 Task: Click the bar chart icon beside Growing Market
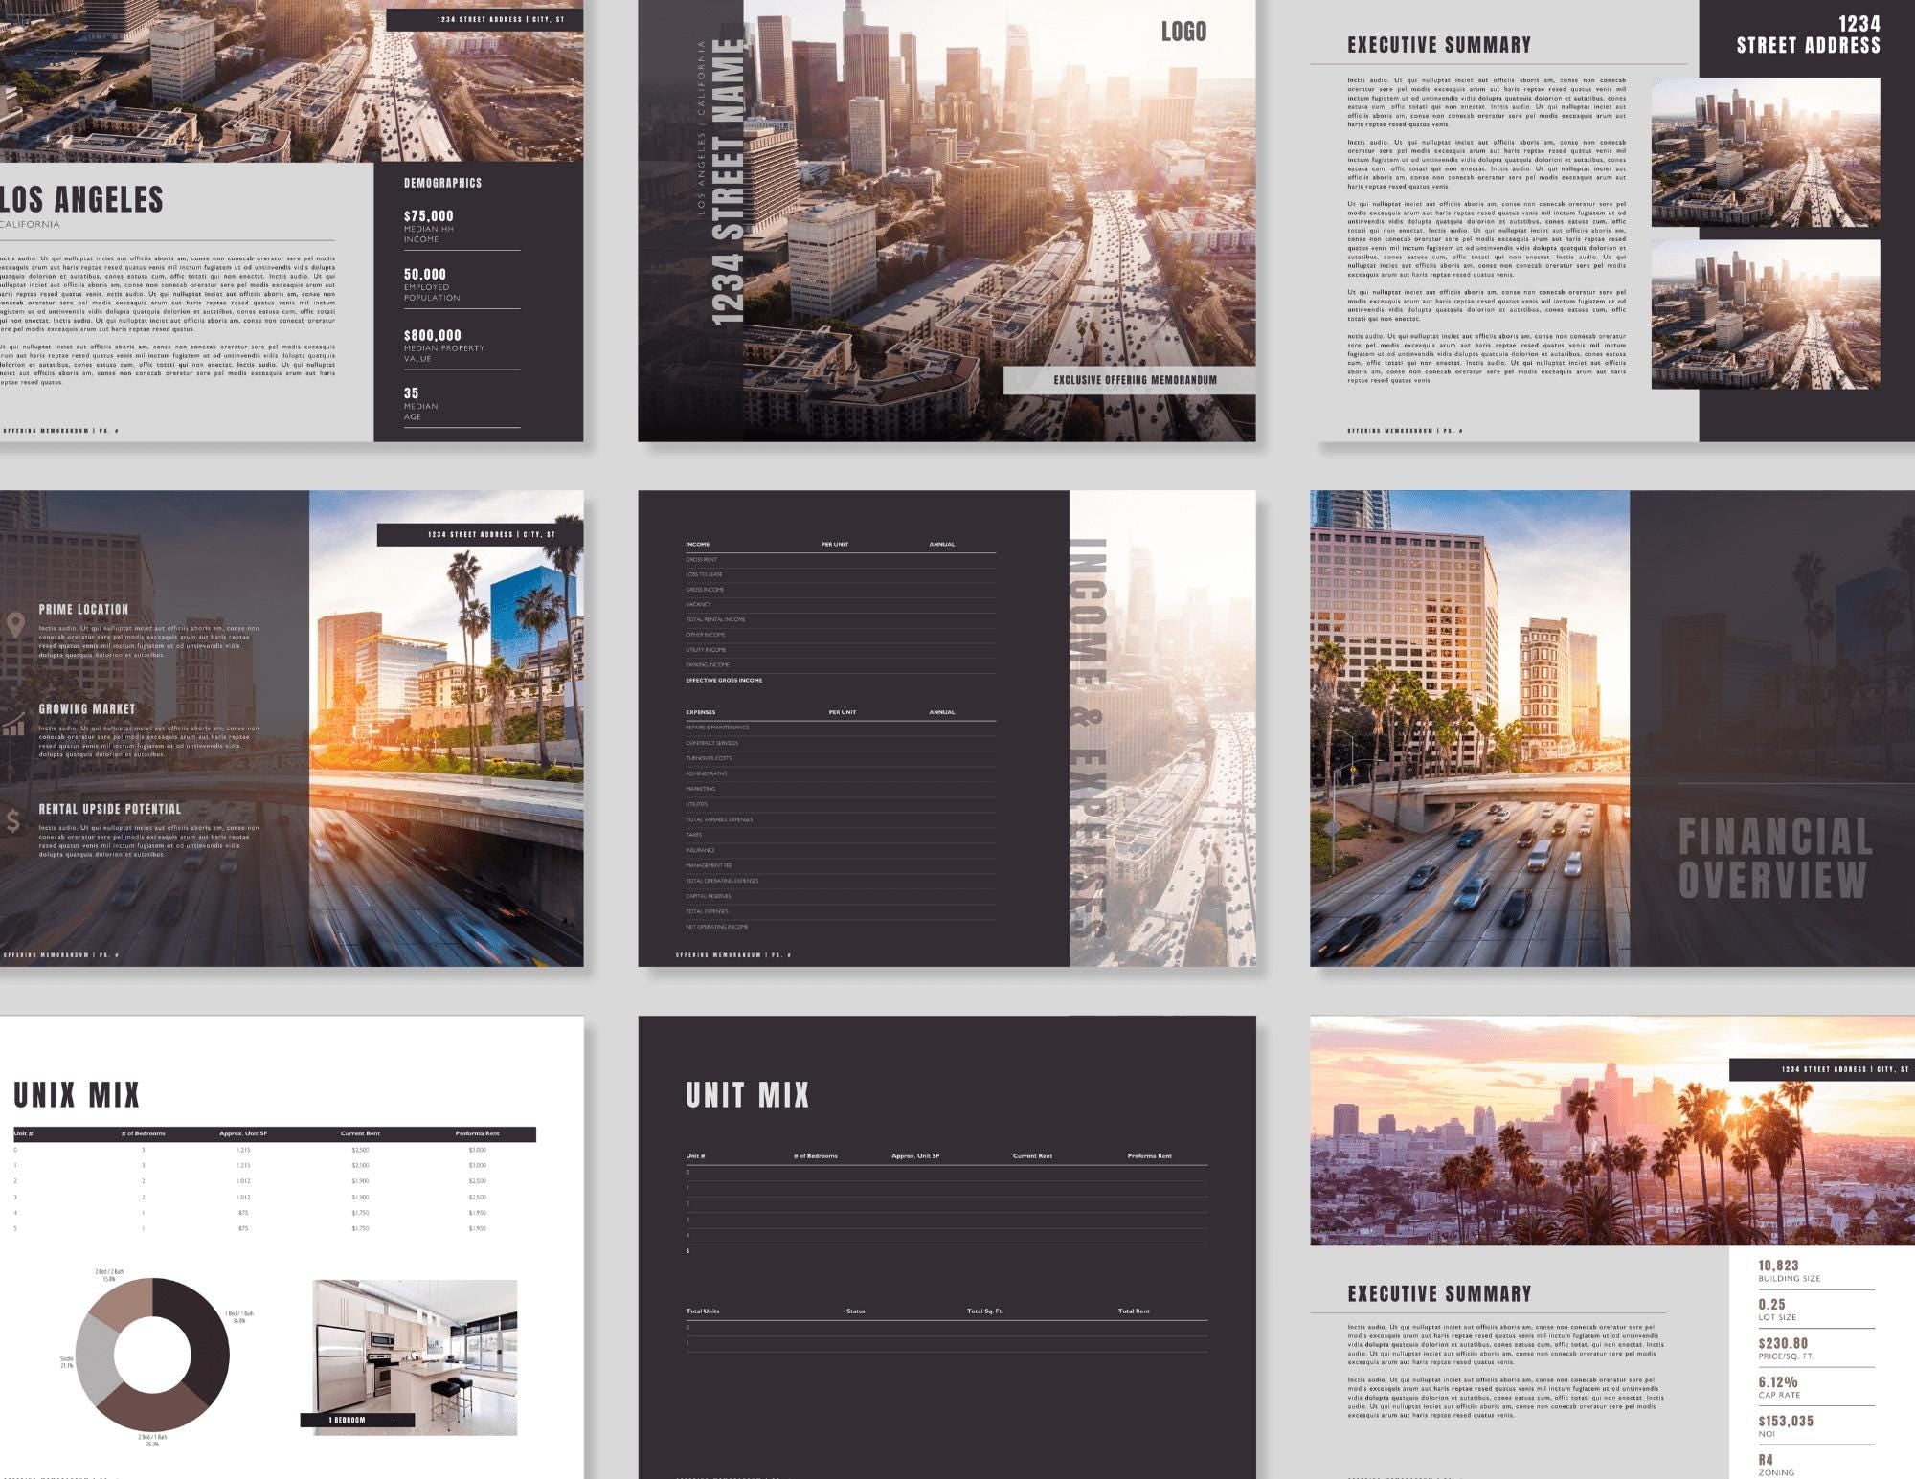click(x=13, y=725)
